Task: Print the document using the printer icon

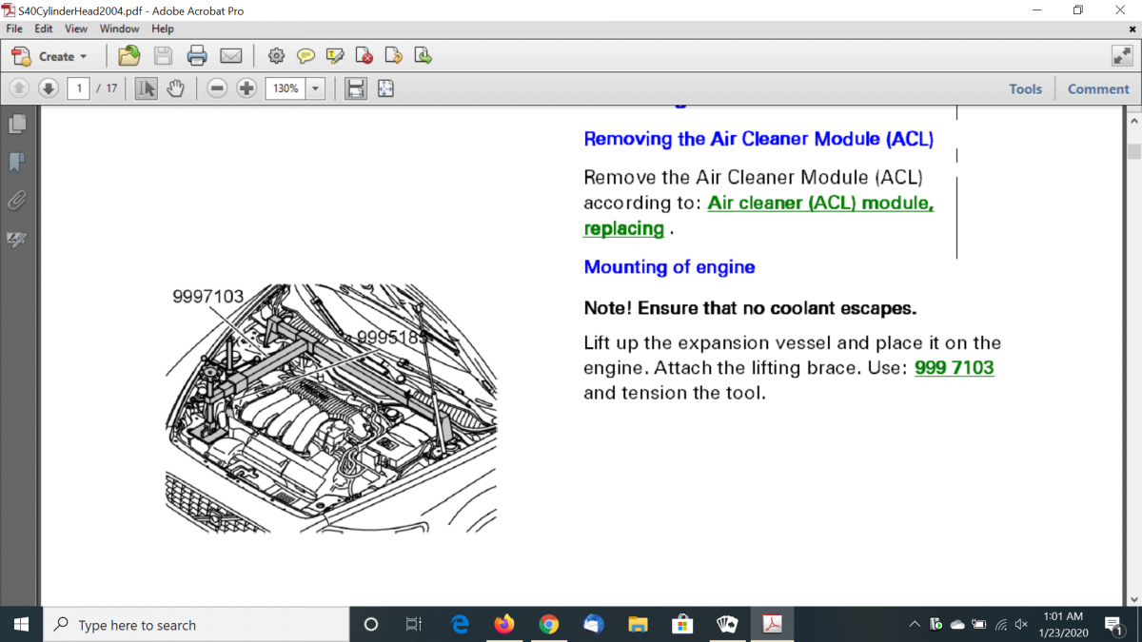Action: pyautogui.click(x=197, y=56)
